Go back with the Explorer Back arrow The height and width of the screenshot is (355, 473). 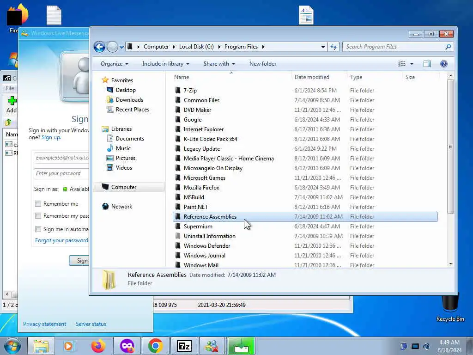pyautogui.click(x=99, y=47)
